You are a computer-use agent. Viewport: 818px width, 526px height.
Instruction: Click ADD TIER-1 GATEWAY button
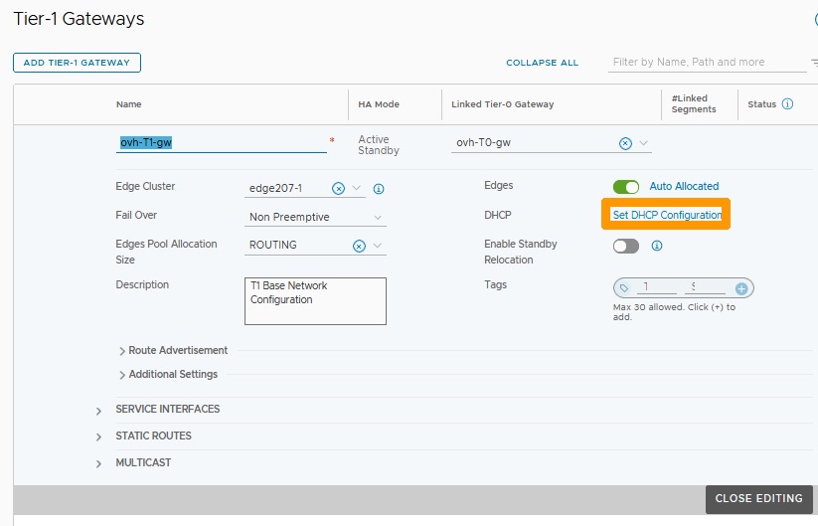coord(77,63)
